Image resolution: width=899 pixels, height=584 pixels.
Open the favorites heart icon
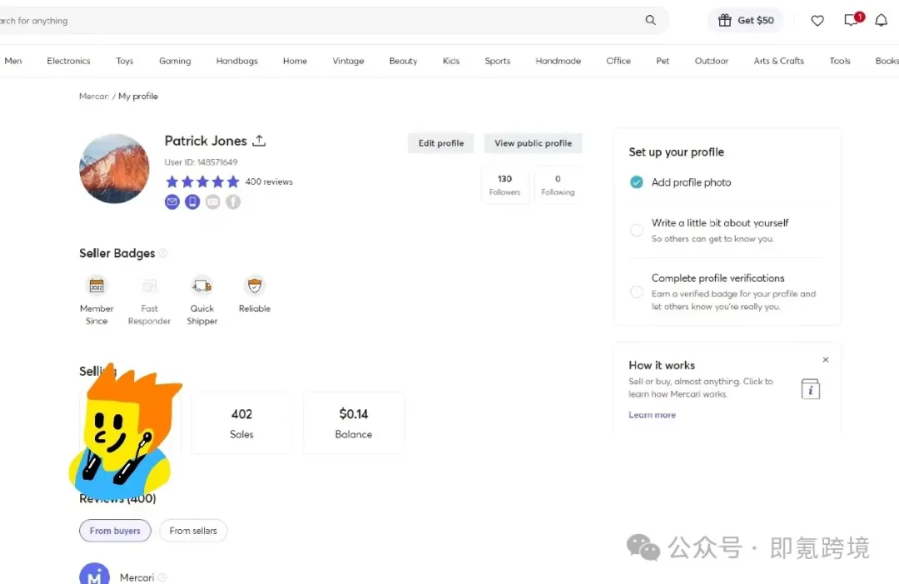817,21
